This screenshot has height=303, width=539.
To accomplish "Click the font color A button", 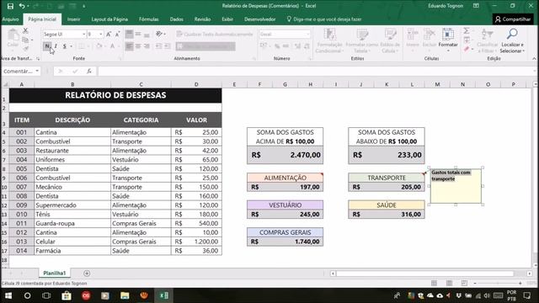I will coord(112,46).
